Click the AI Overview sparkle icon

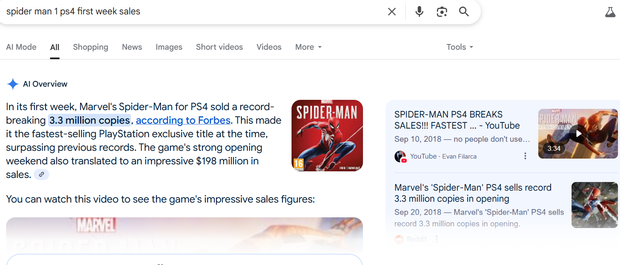(x=13, y=84)
